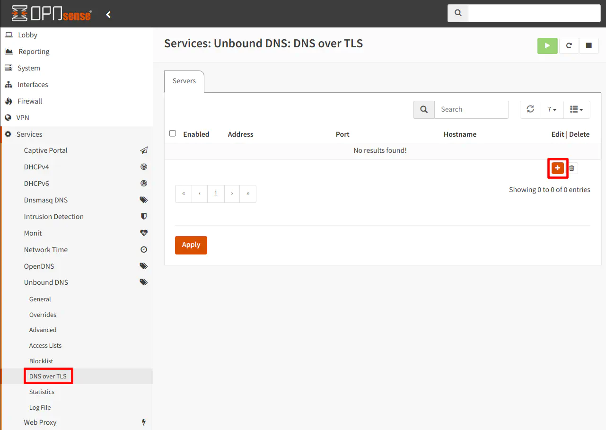Open the OpenDNS menu entry
Image resolution: width=606 pixels, height=430 pixels.
[x=39, y=266]
